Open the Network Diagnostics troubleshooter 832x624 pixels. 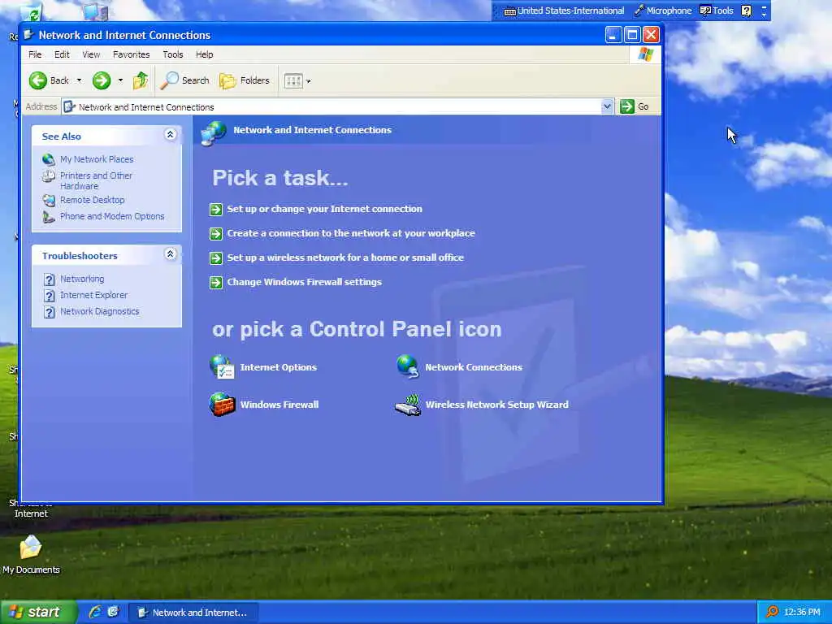[100, 311]
